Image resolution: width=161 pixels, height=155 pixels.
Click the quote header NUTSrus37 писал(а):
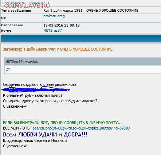(22, 61)
